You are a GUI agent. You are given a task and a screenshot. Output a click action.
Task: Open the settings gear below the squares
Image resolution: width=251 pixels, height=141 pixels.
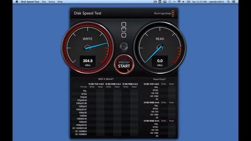pos(124,46)
